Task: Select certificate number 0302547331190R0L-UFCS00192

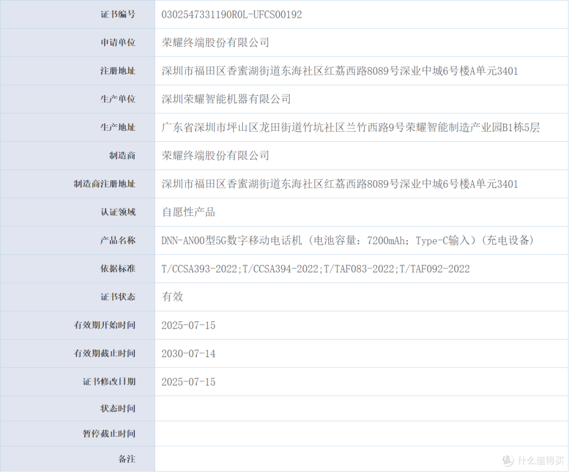Action: pyautogui.click(x=231, y=15)
